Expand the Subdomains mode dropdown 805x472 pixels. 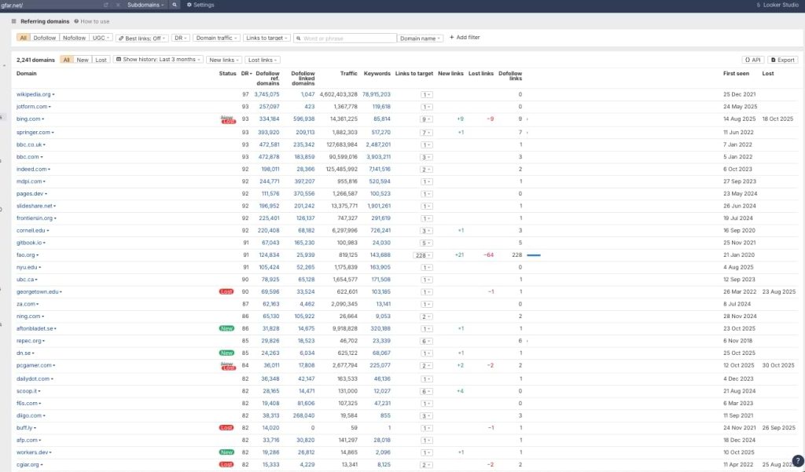146,5
